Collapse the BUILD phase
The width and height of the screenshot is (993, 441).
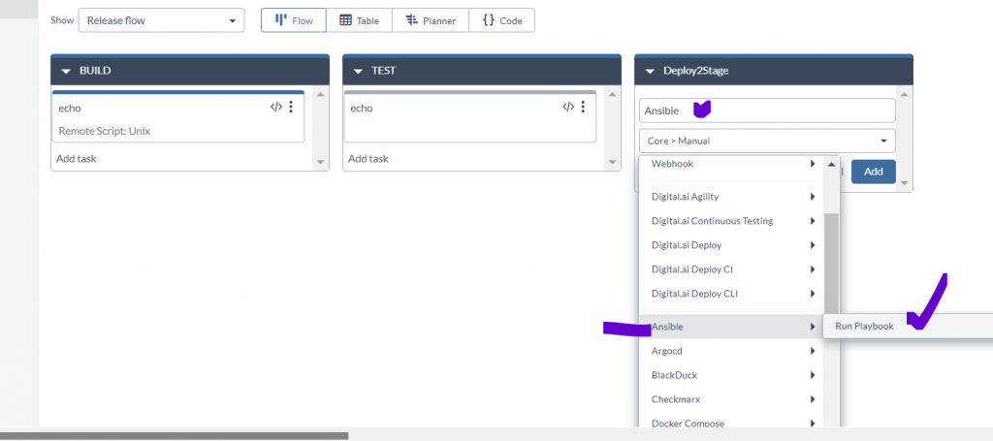click(x=67, y=71)
